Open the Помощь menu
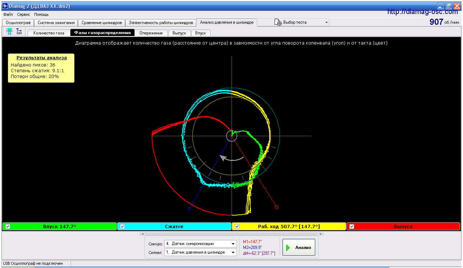The width and height of the screenshot is (463, 268). click(41, 14)
